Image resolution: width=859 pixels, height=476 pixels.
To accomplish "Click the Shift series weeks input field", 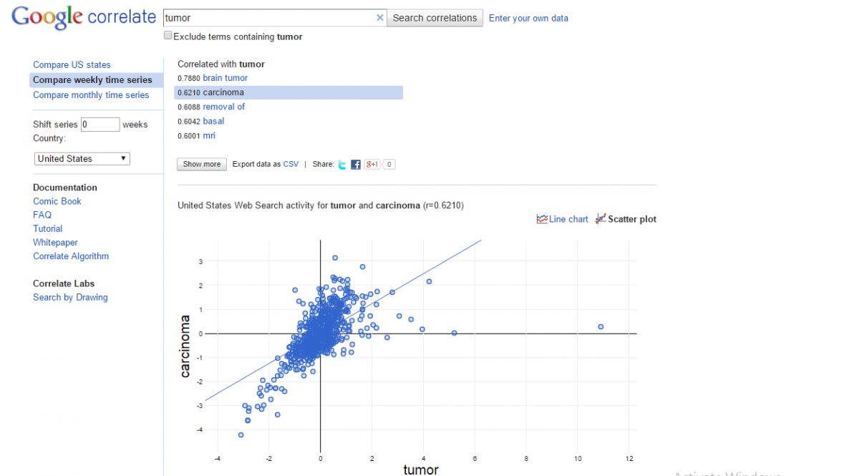I will tap(100, 125).
